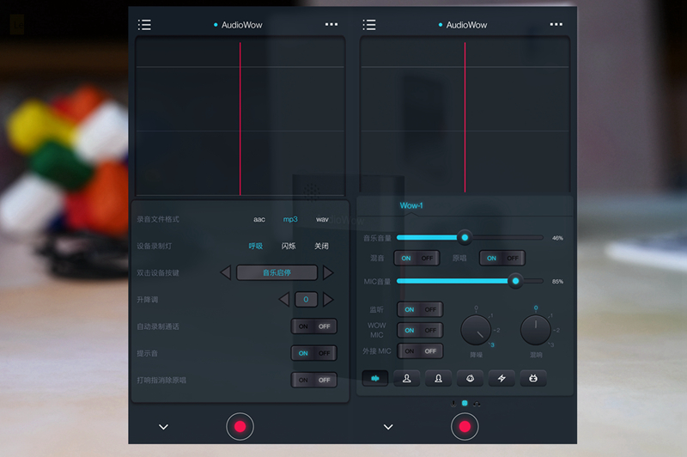Viewport: 687px width, 457px height.
Task: Set device record light to 关闭
Action: (x=321, y=246)
